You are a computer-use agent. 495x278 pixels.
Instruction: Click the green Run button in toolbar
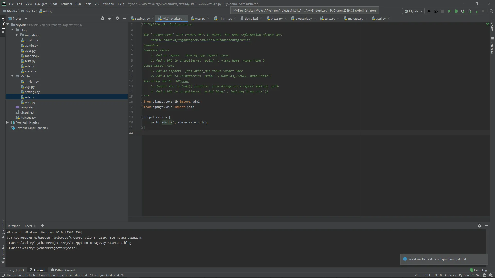pyautogui.click(x=449, y=11)
